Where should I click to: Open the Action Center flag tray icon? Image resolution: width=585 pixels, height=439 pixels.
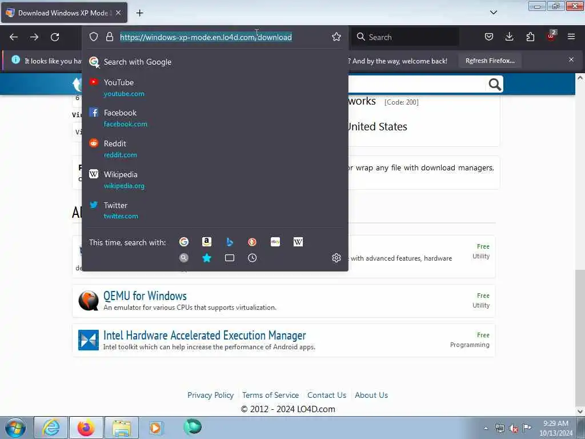pos(527,428)
